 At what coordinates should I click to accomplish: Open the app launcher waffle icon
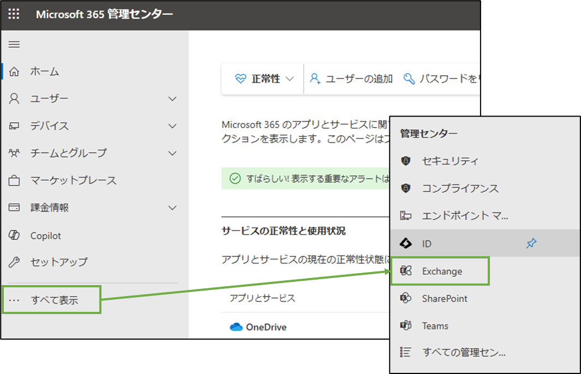(14, 14)
